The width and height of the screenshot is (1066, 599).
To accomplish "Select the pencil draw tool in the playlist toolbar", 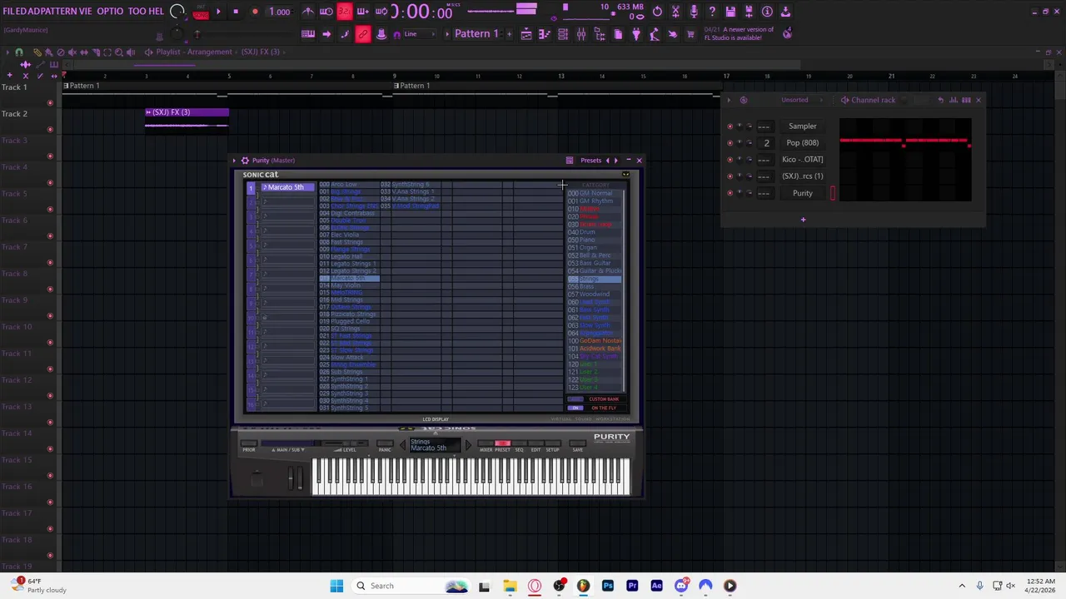I will pos(37,52).
